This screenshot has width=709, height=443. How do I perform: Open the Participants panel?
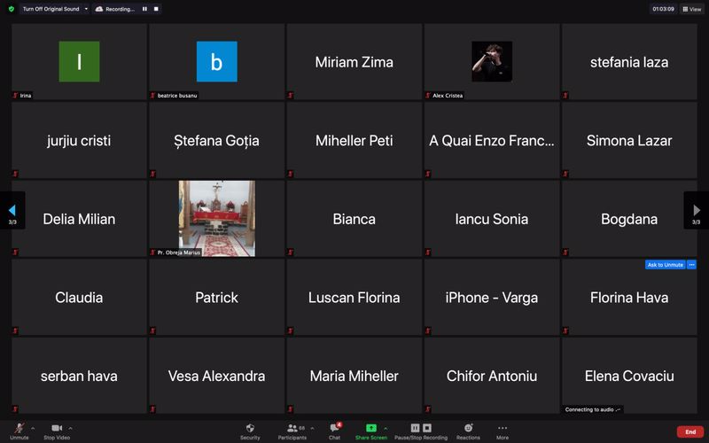coord(292,428)
